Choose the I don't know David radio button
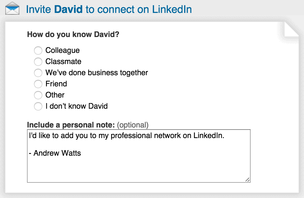304x198 pixels. [38, 106]
